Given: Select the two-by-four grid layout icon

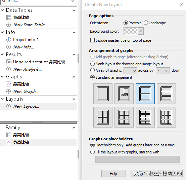Looking at the screenshot, I should tap(145, 117).
